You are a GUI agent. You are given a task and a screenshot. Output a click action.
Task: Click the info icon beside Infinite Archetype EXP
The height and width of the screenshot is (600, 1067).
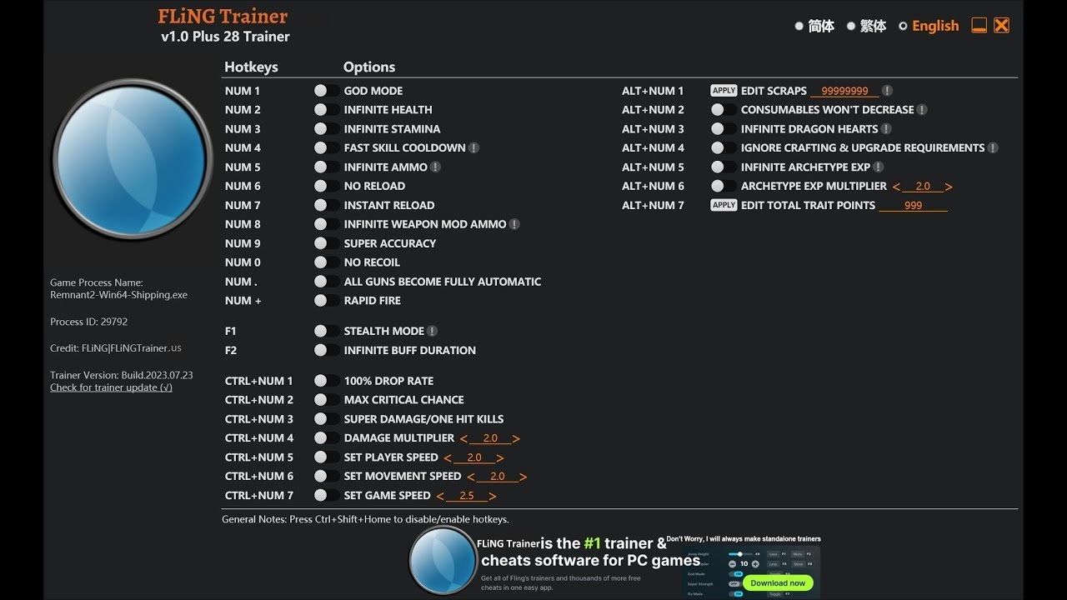pyautogui.click(x=879, y=167)
